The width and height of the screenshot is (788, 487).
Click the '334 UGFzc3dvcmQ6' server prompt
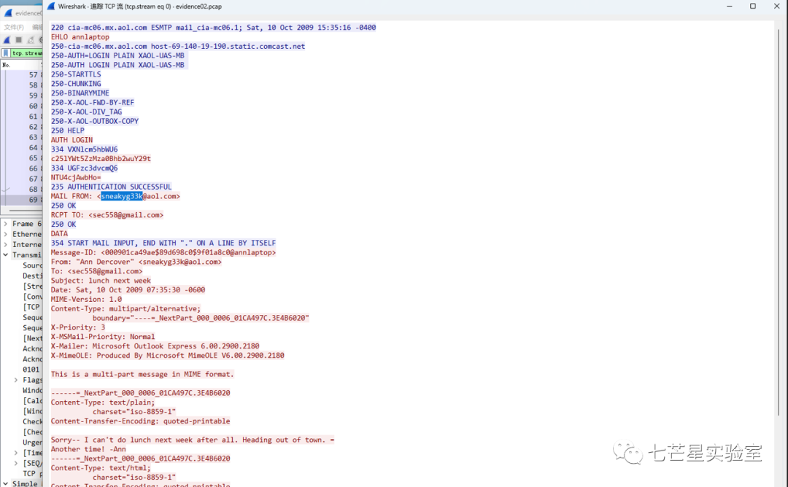click(84, 168)
